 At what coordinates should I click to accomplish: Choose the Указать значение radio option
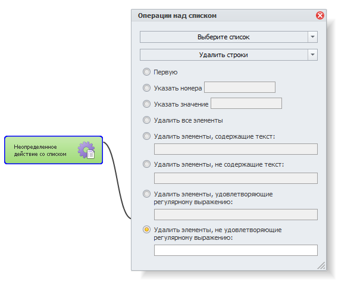(x=146, y=104)
